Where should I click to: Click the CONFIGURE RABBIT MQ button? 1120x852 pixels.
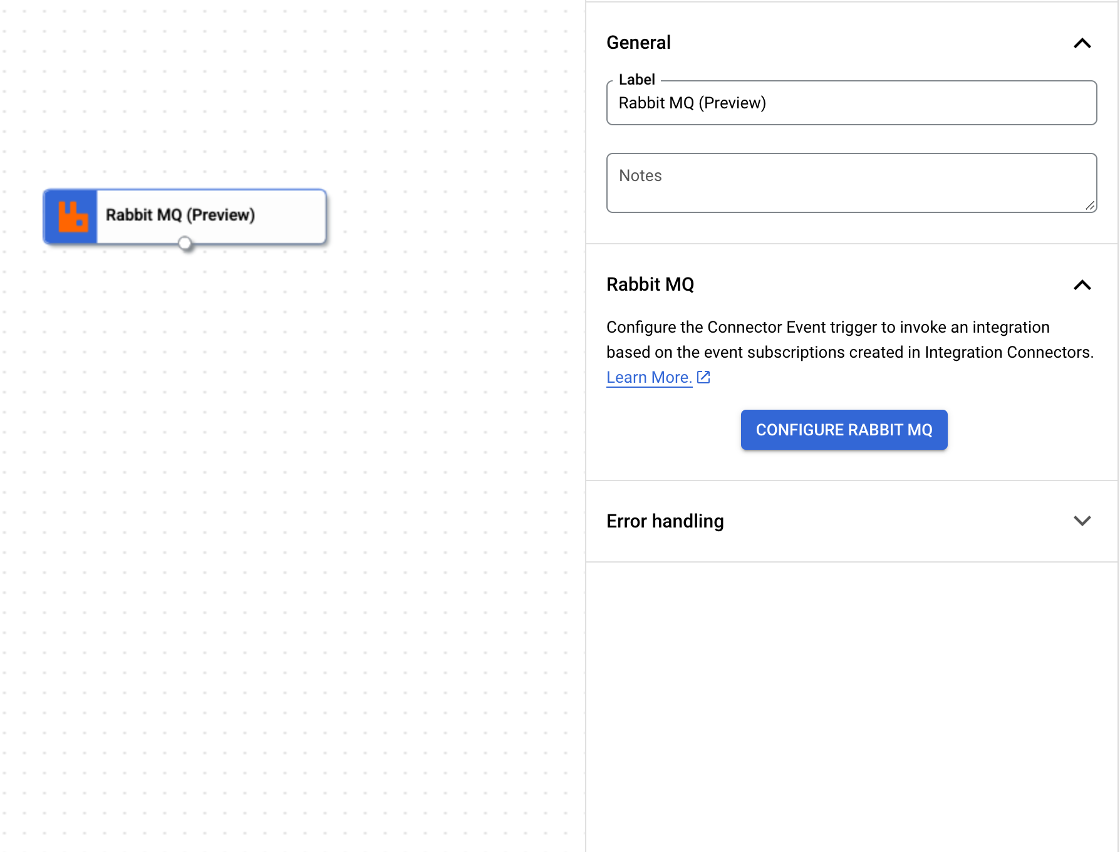pyautogui.click(x=844, y=430)
